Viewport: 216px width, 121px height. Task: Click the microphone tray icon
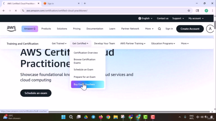185,117
